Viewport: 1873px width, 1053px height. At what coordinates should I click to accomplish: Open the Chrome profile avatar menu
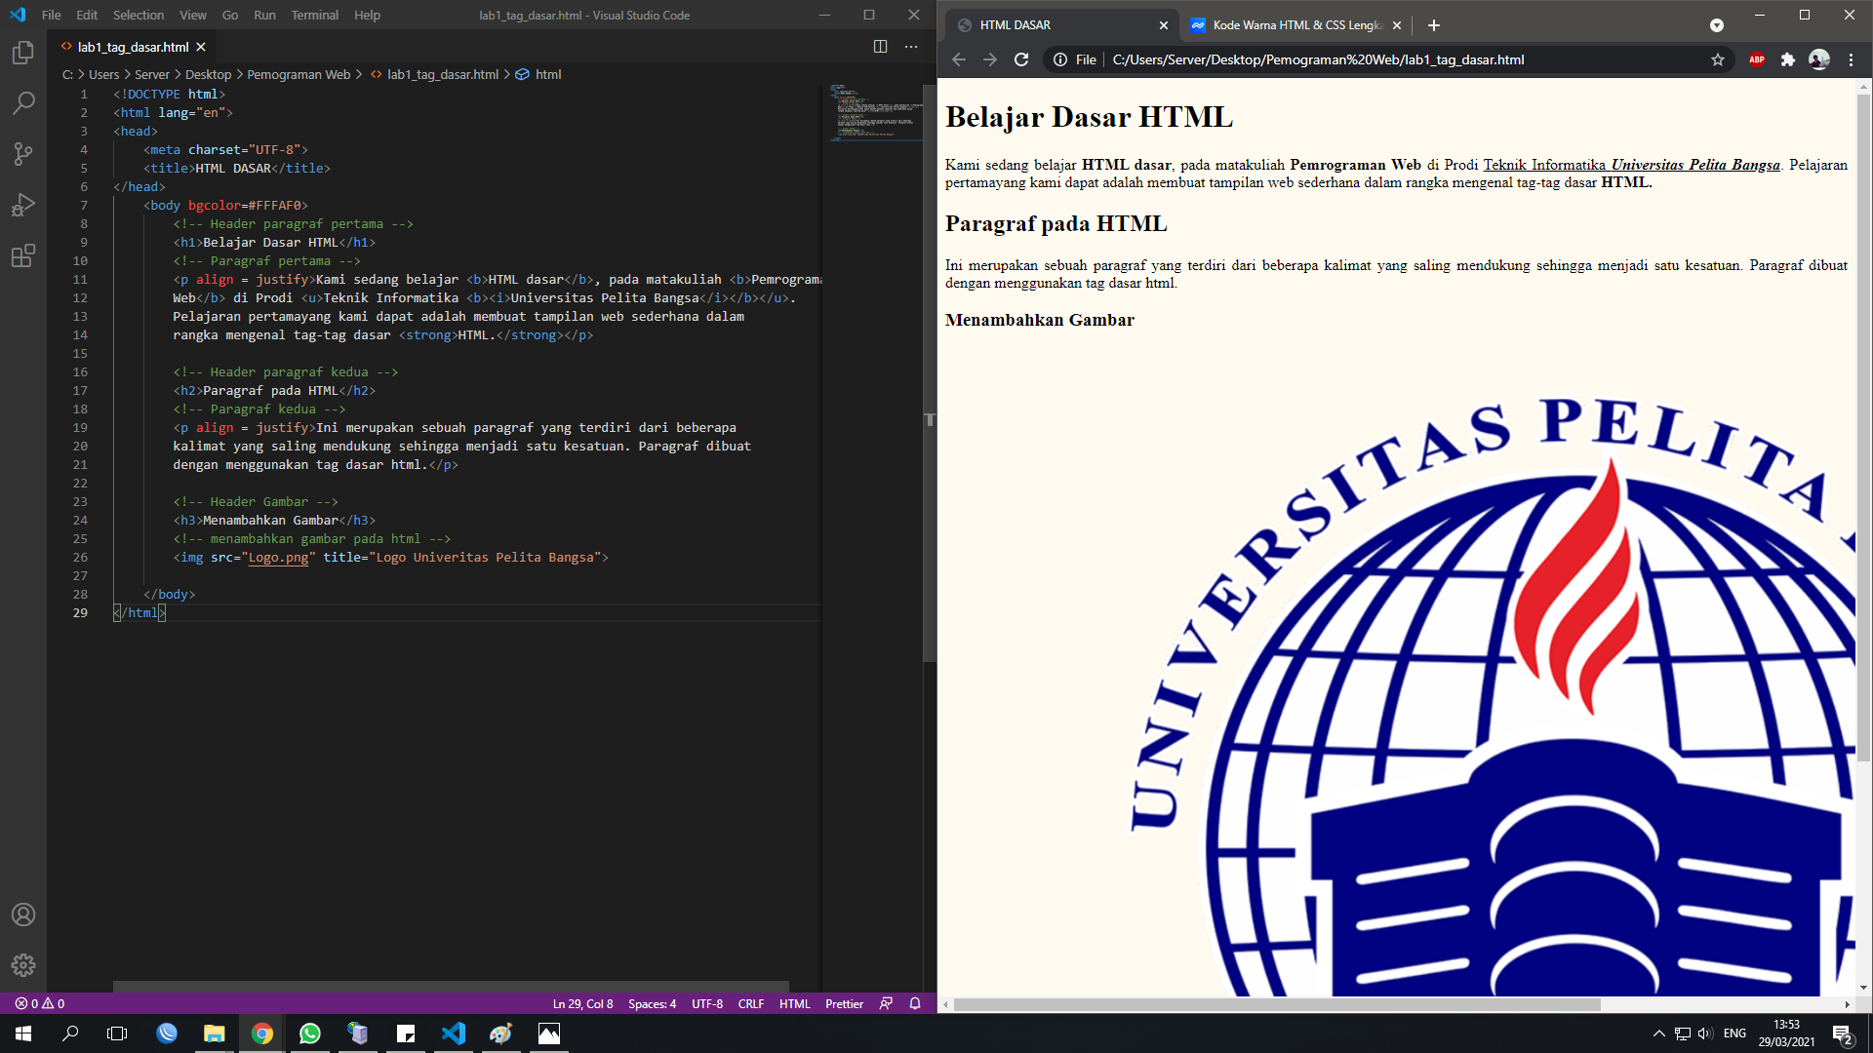(x=1818, y=59)
